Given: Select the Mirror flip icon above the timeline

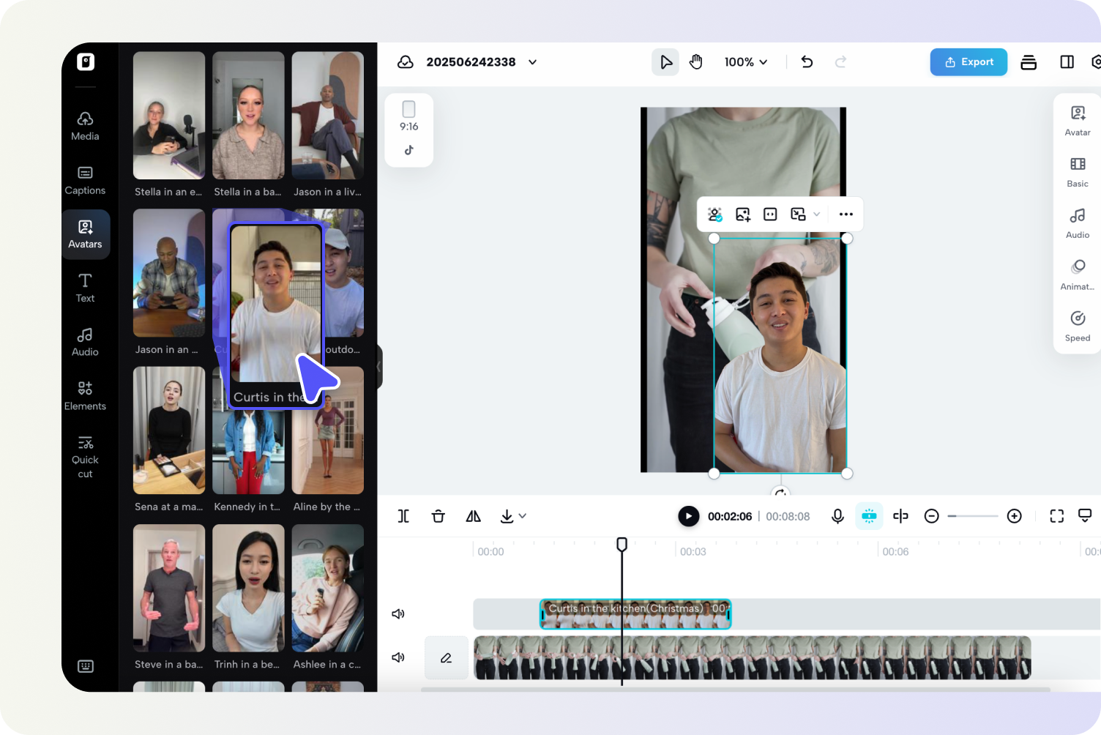Looking at the screenshot, I should click(473, 516).
